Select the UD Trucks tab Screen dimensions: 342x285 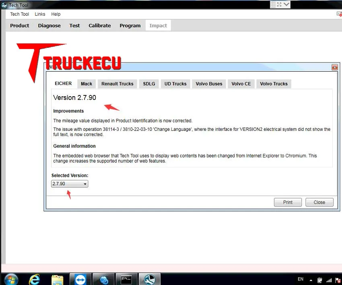(x=175, y=84)
